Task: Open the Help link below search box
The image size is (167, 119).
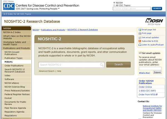Action: (59, 71)
